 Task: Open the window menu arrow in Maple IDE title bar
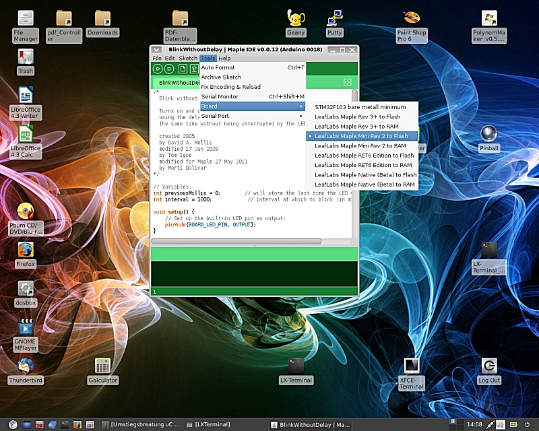pos(156,50)
